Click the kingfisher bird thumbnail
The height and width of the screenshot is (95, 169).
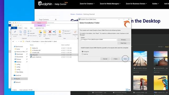[161, 83]
